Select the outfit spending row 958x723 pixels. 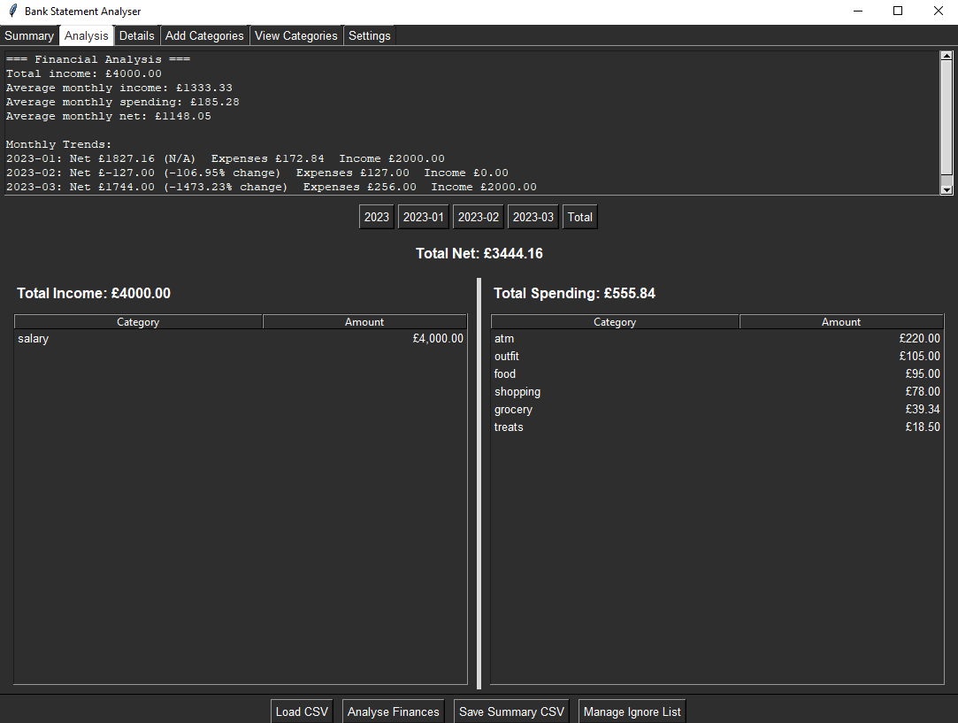click(717, 357)
